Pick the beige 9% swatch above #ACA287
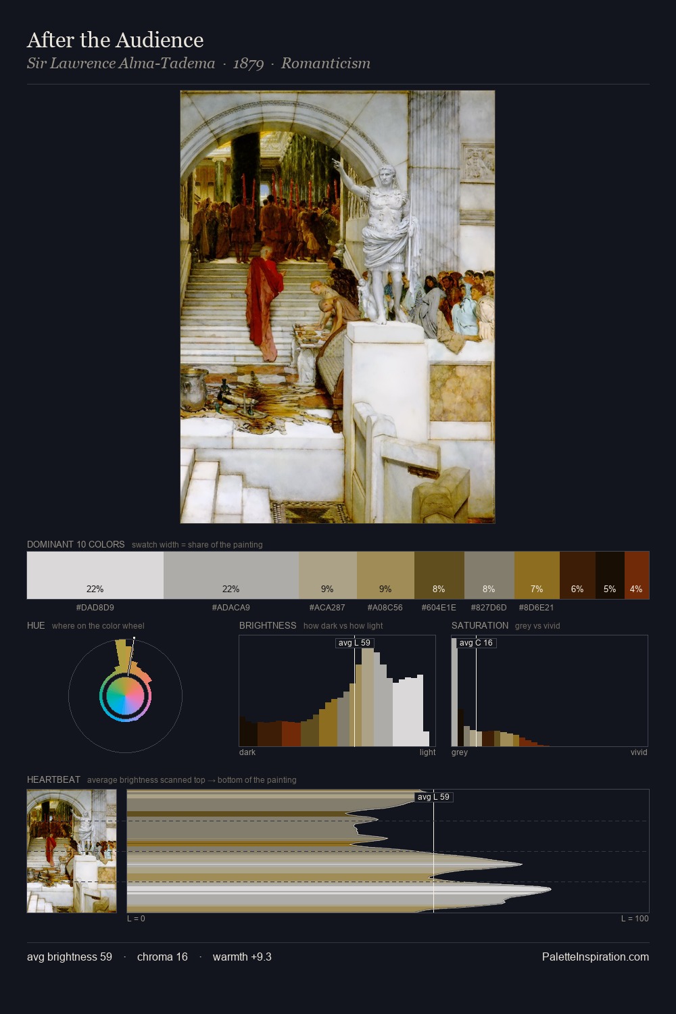 pos(328,575)
